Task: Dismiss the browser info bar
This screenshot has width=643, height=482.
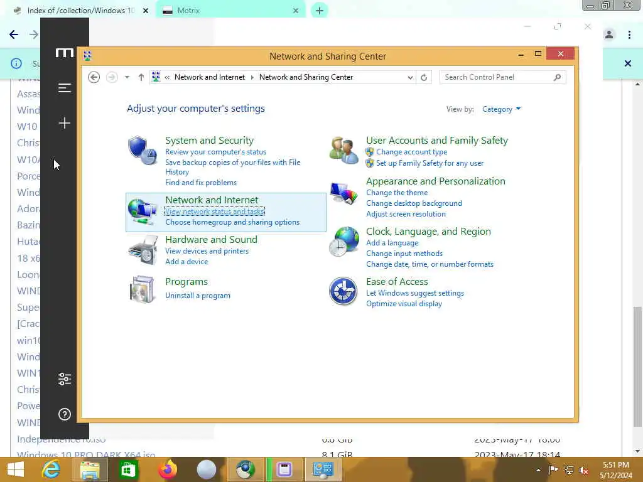Action: (627, 63)
